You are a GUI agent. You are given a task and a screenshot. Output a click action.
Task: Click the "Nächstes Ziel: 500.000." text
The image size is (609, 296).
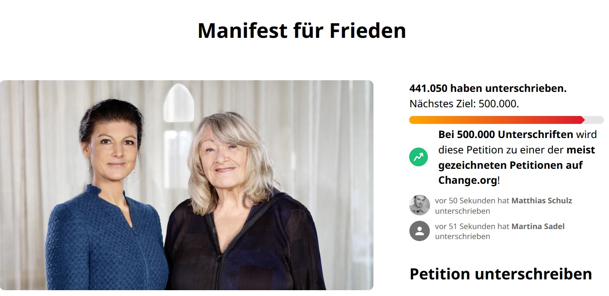[x=464, y=104]
